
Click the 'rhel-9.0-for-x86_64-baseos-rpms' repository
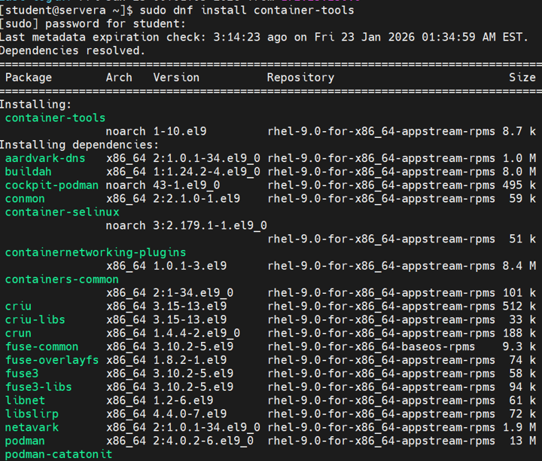pyautogui.click(x=371, y=347)
